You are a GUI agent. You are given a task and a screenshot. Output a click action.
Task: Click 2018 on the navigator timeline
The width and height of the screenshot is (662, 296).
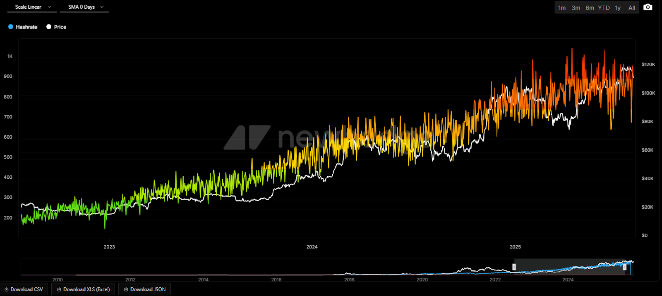[349, 279]
